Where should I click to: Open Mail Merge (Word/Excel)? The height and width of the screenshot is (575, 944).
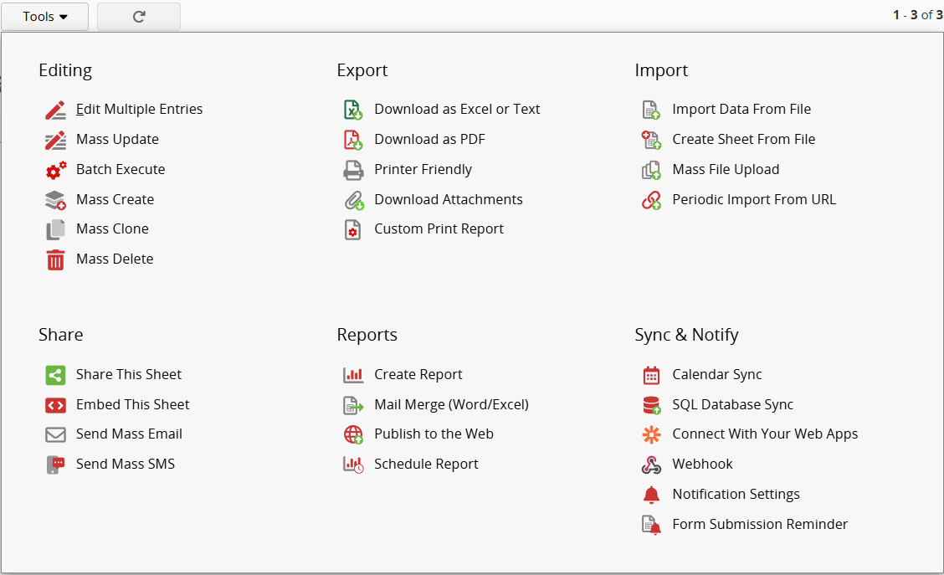point(451,405)
